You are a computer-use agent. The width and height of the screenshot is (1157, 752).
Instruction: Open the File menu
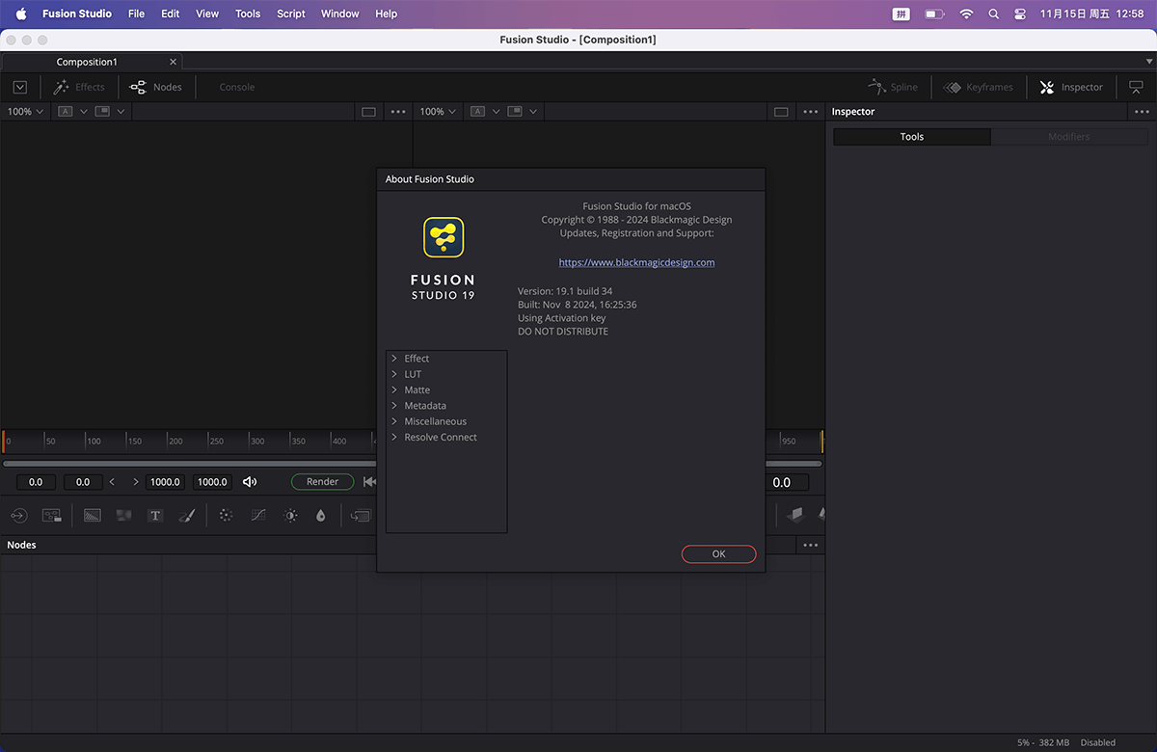click(136, 13)
